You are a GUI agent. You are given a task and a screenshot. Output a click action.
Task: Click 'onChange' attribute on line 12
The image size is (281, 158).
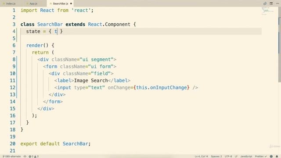point(119,88)
